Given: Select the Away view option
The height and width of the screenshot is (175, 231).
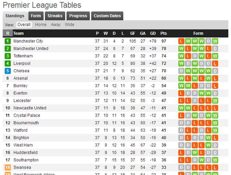Looking at the screenshot, I should [56, 25].
